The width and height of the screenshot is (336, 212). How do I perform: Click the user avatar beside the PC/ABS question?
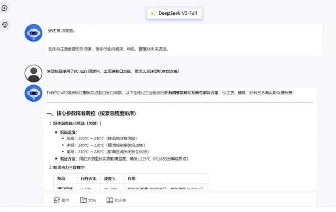(34, 73)
